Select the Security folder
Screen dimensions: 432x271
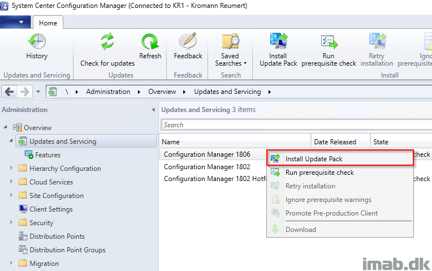(36, 222)
